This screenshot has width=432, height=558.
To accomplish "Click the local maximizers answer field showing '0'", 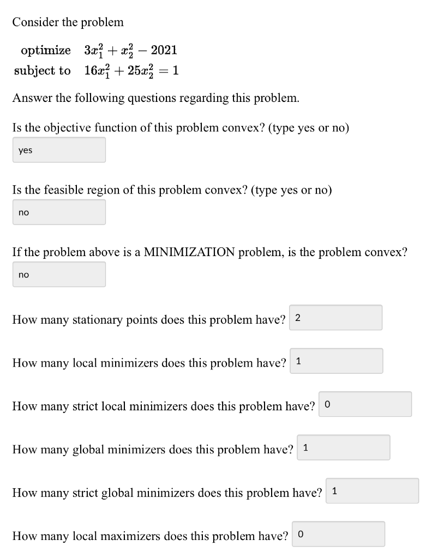I will click(338, 534).
